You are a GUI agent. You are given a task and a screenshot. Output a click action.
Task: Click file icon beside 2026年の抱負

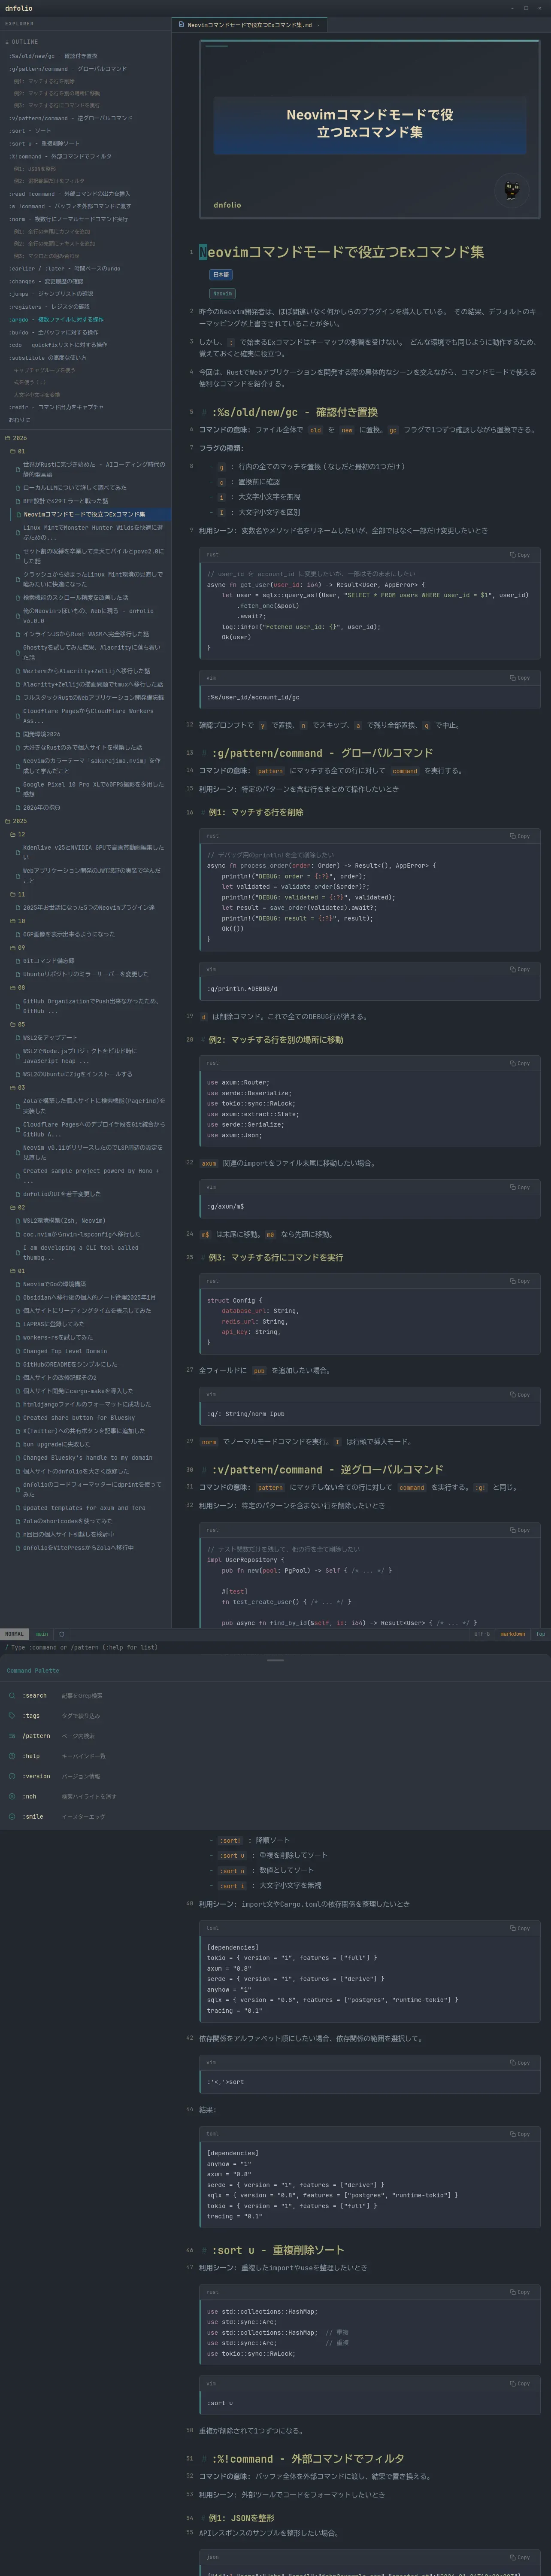(x=18, y=807)
